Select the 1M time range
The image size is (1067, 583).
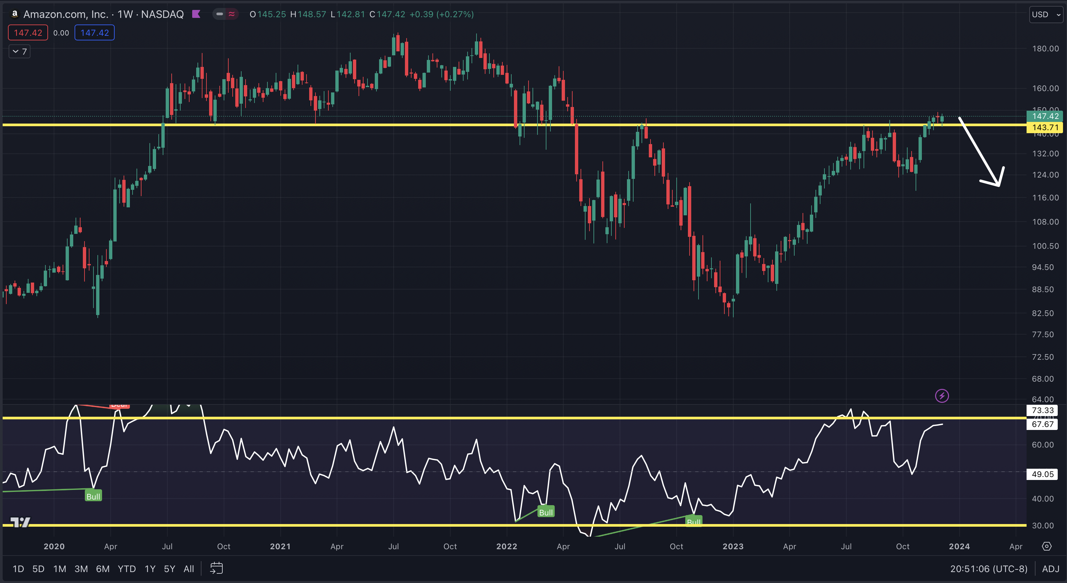tap(60, 569)
